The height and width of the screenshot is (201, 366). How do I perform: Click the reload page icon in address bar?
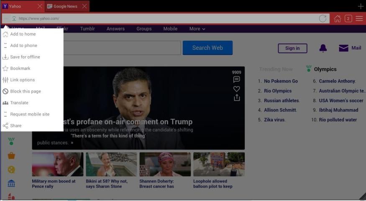tap(322, 18)
